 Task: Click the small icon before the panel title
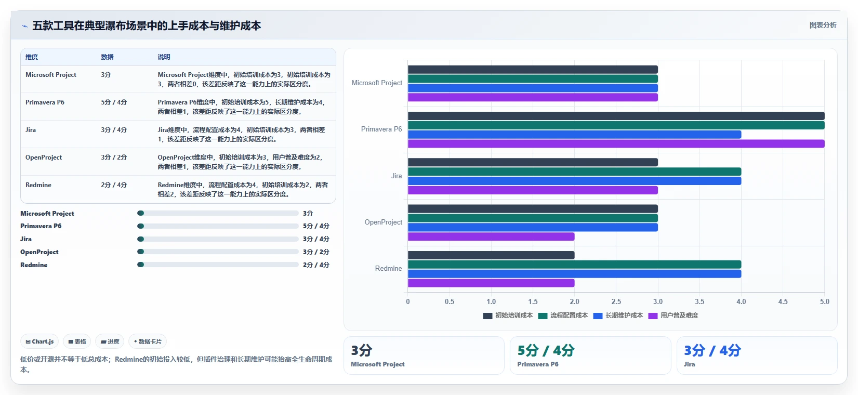(x=24, y=26)
